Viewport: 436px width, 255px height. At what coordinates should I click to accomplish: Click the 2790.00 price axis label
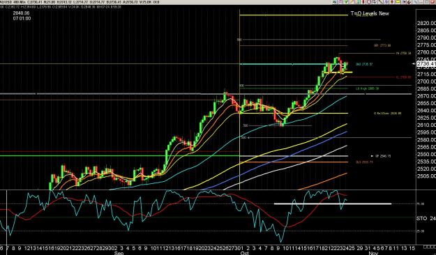click(x=426, y=38)
